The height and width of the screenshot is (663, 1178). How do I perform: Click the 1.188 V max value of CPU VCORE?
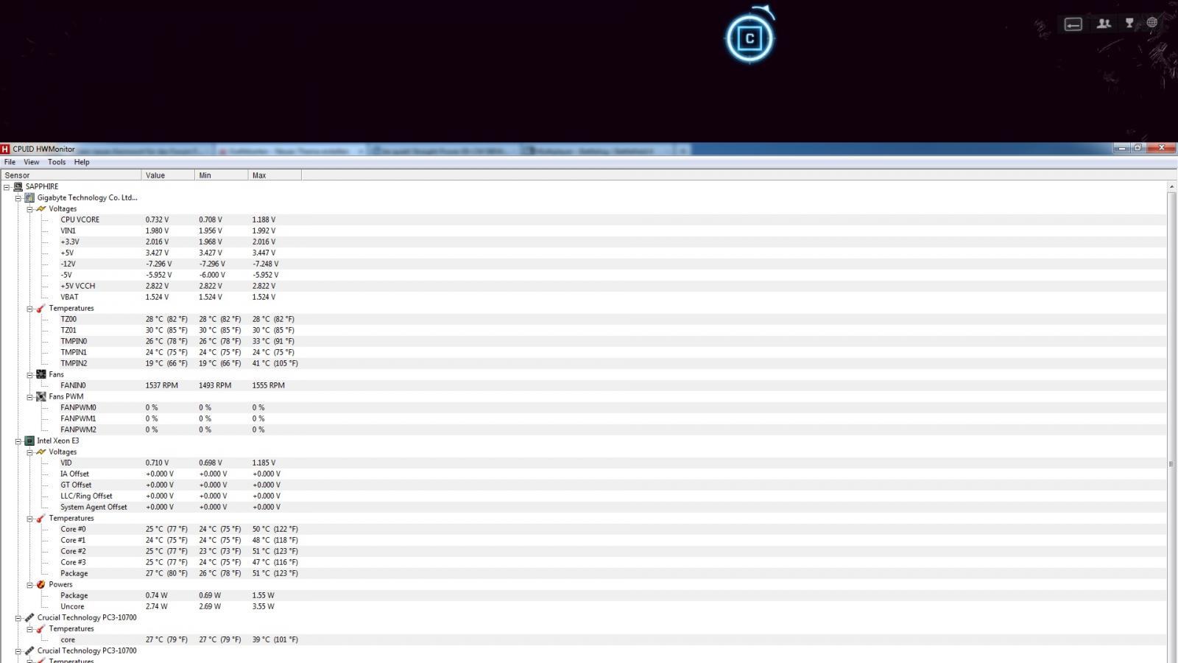264,220
